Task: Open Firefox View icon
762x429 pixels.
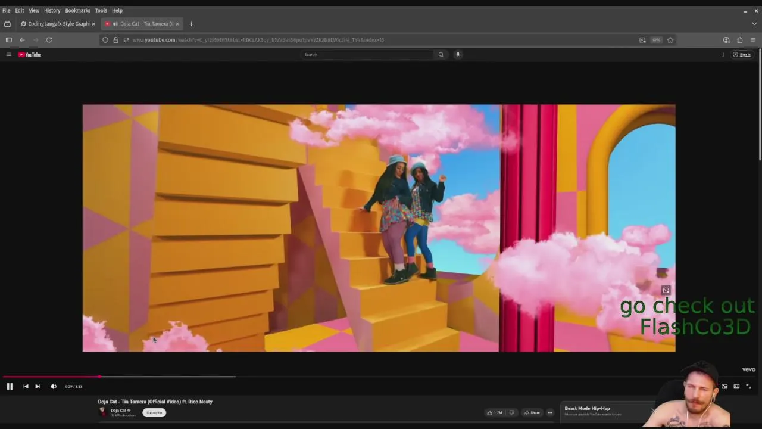Action: (x=7, y=24)
